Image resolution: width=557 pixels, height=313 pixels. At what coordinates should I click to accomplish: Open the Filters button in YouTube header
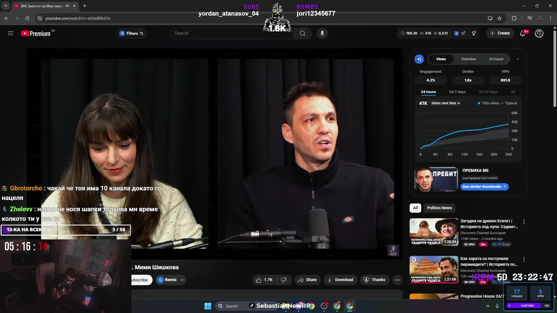[x=131, y=33]
